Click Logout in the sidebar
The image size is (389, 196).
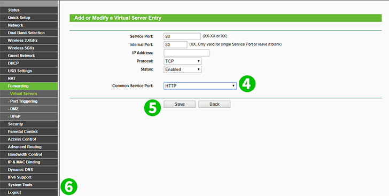tap(29, 192)
